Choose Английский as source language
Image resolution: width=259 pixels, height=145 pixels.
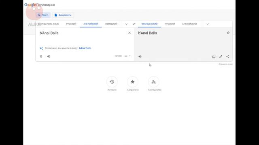pyautogui.click(x=91, y=24)
